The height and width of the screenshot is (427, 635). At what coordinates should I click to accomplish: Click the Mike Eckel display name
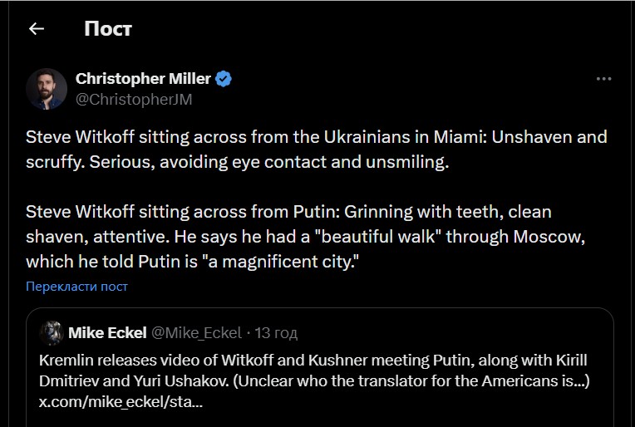click(107, 333)
